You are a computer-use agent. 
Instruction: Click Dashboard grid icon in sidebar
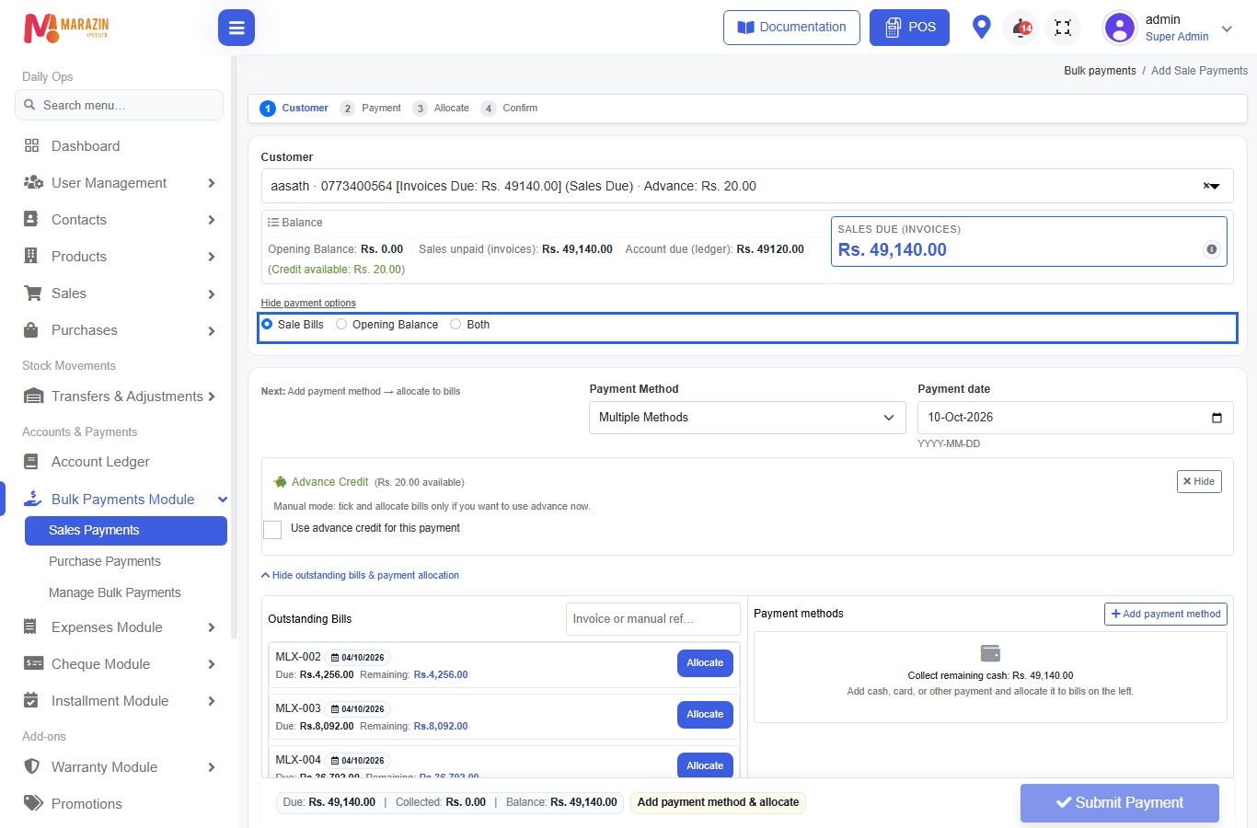point(32,145)
